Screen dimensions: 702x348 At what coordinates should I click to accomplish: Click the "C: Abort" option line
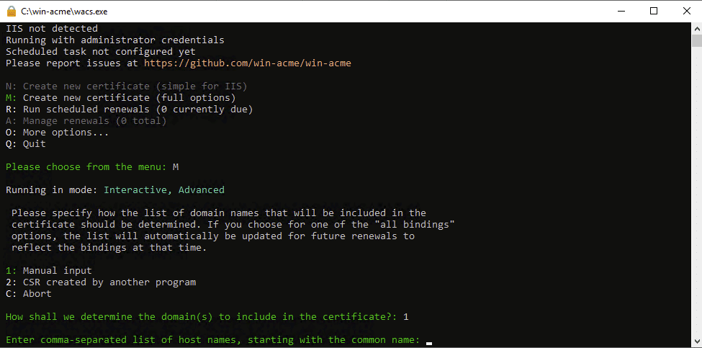(29, 294)
